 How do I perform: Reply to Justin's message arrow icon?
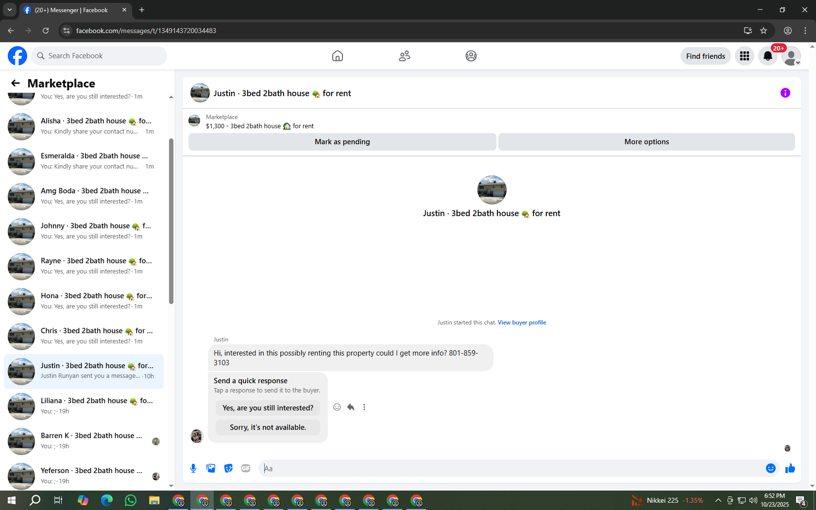[351, 407]
